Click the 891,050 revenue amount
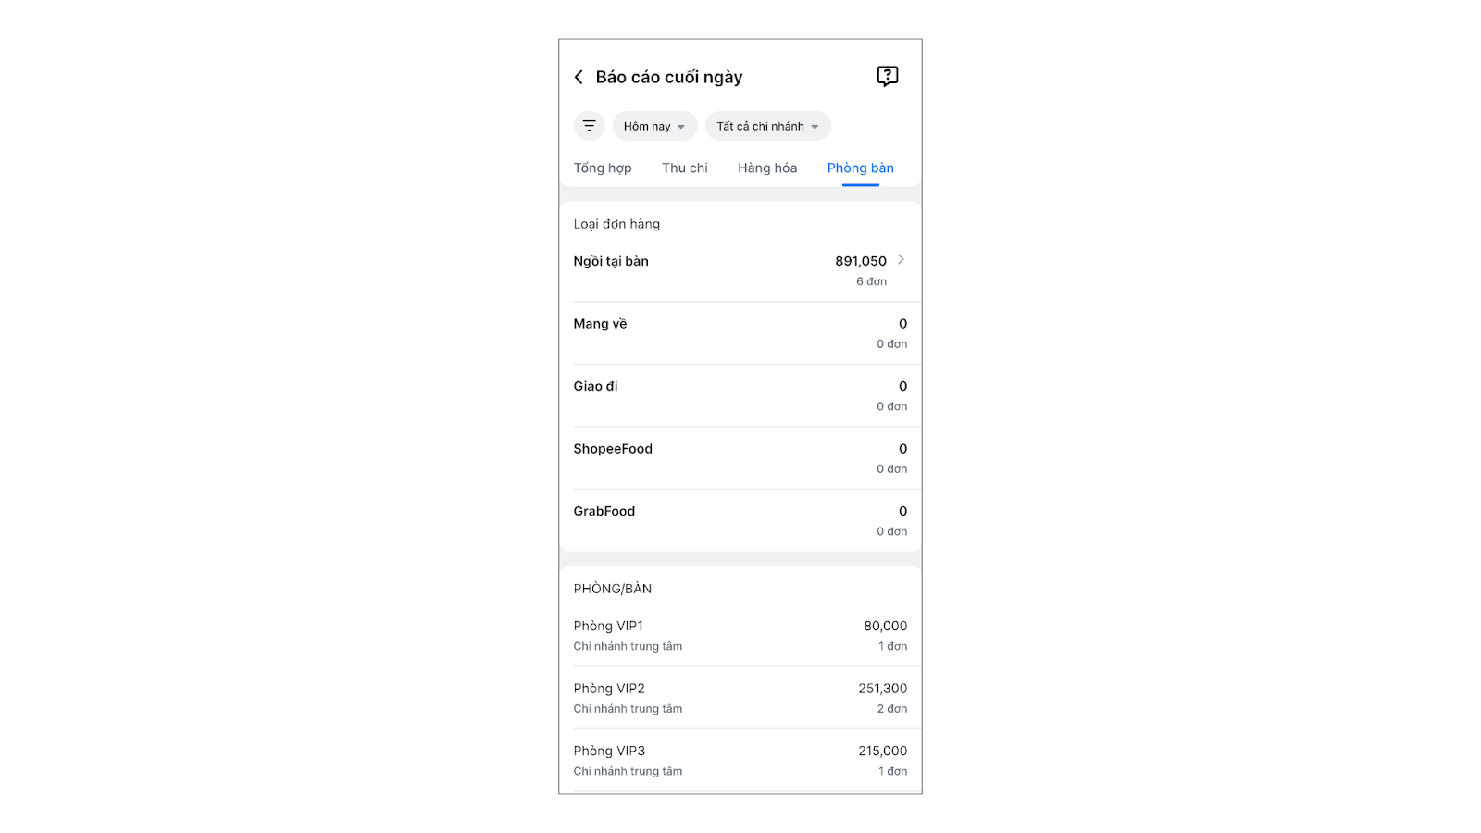 [x=861, y=261]
